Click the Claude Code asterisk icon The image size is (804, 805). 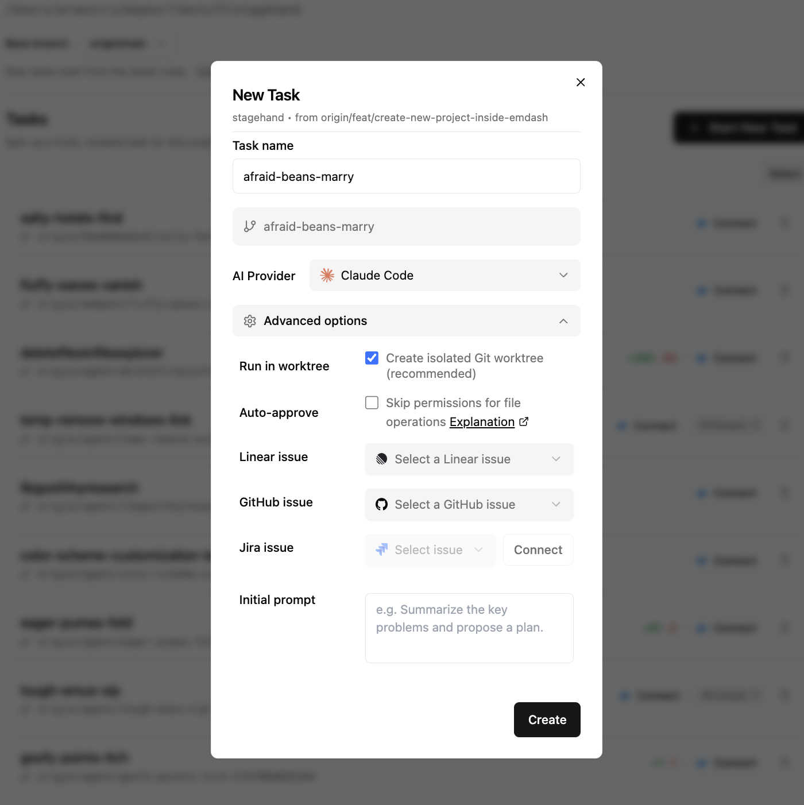[x=327, y=276]
